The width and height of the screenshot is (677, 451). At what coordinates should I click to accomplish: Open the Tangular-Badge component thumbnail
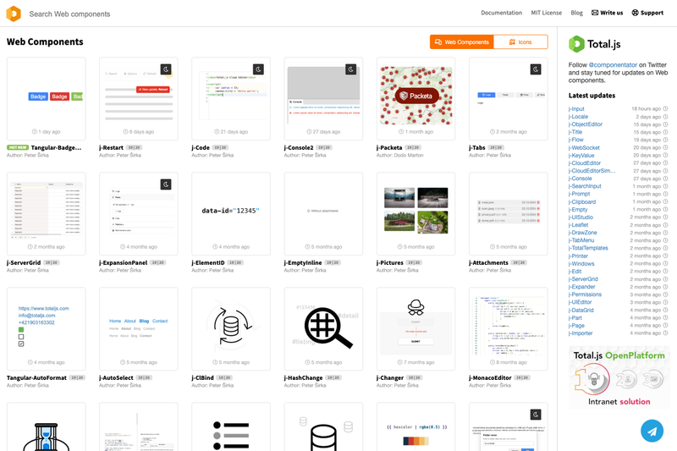(x=47, y=98)
